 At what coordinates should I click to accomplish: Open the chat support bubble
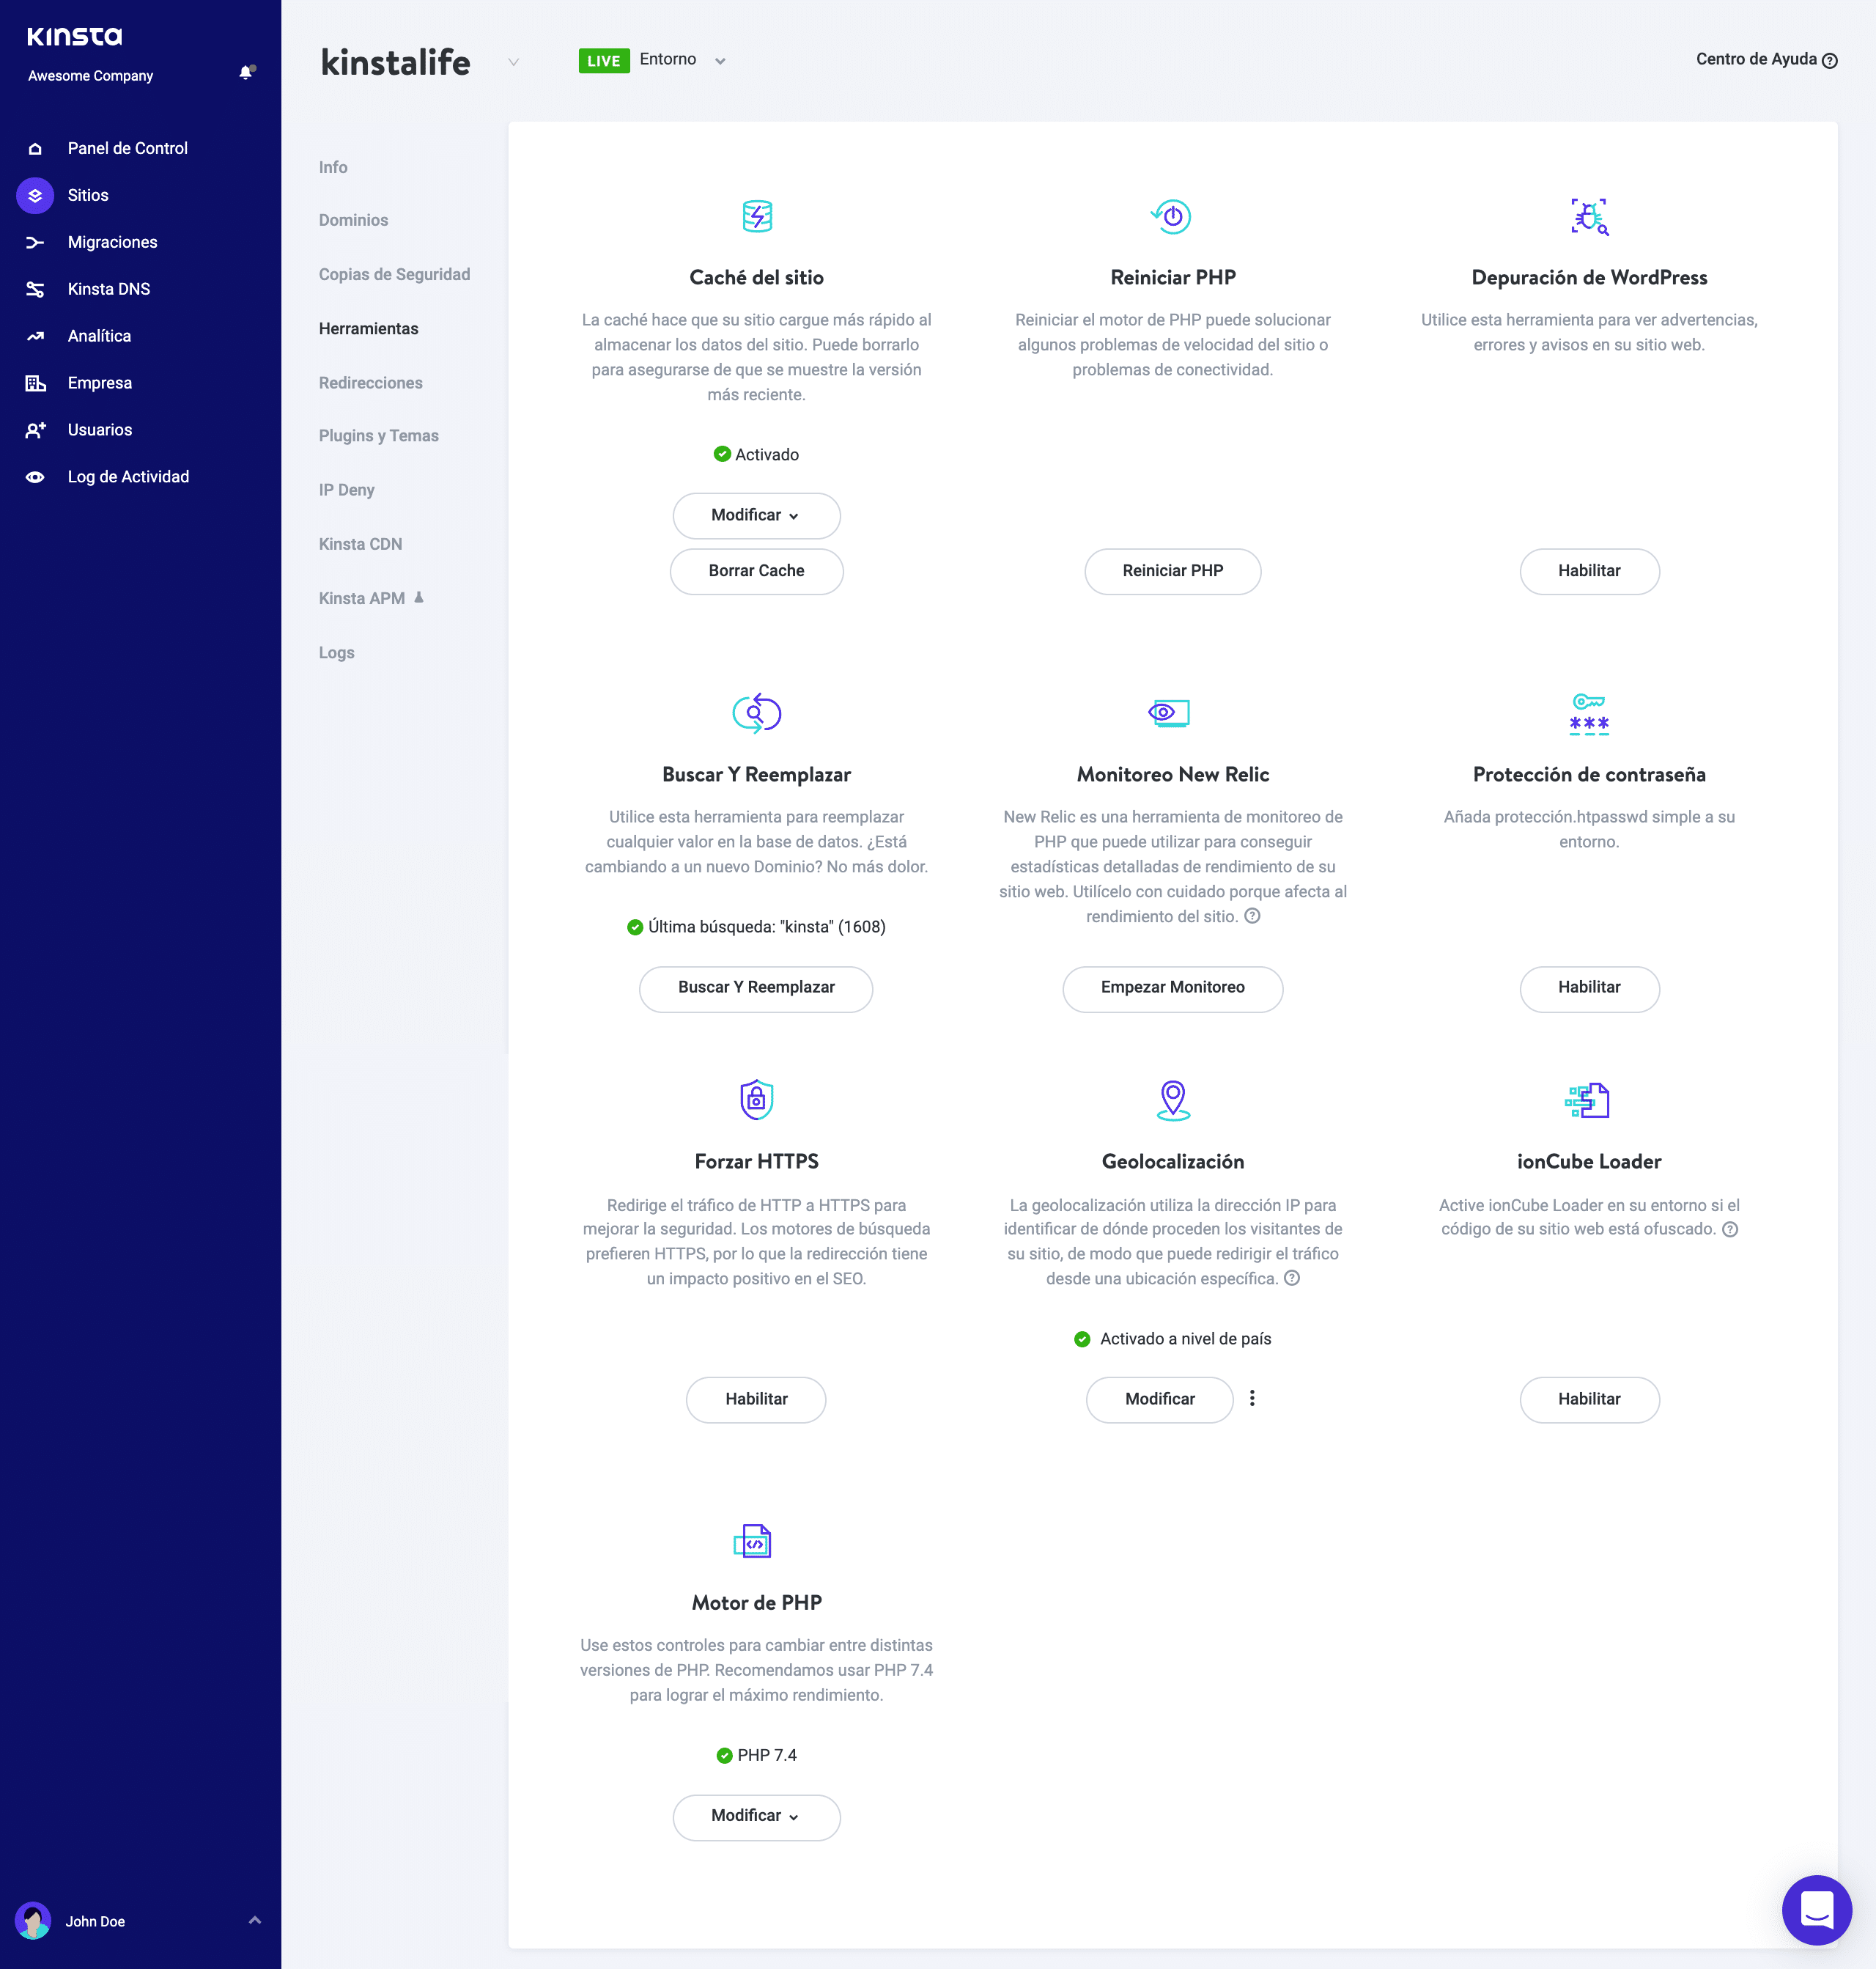[x=1816, y=1909]
